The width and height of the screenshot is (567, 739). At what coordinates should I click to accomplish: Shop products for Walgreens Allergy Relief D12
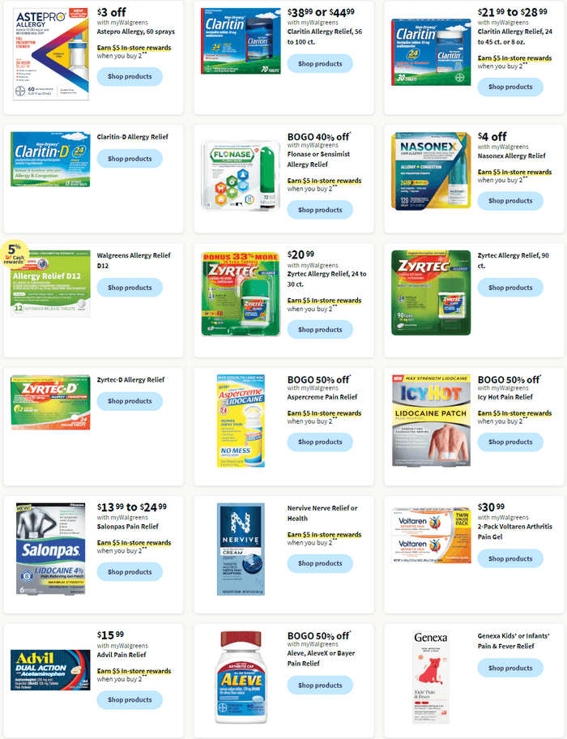pos(130,288)
